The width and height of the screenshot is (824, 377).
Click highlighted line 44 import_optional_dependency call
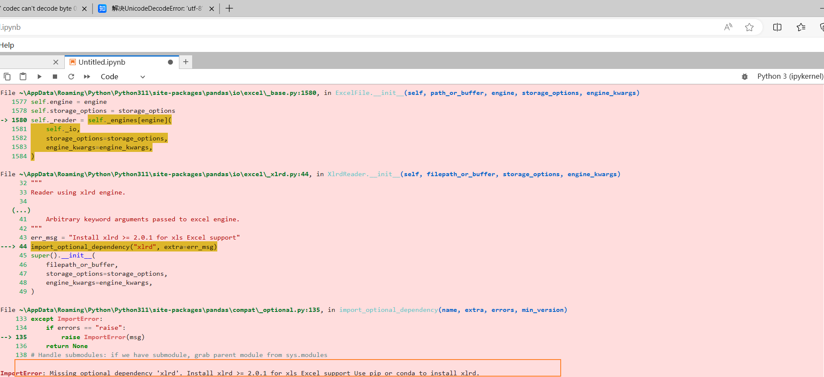tap(124, 247)
